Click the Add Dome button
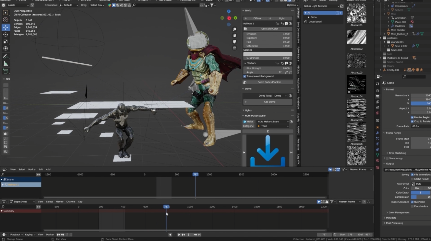 [268, 102]
